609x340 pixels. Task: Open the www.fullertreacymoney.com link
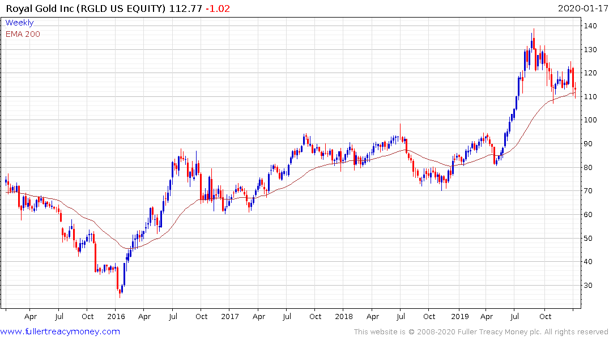click(x=60, y=331)
